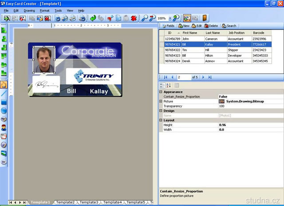The width and height of the screenshot is (284, 206).
Task: Switch to the Template3 tab
Action: click(x=89, y=202)
